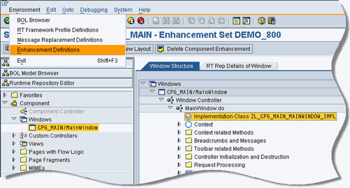
Task: Expand Context related Methods folder
Action: point(179,132)
